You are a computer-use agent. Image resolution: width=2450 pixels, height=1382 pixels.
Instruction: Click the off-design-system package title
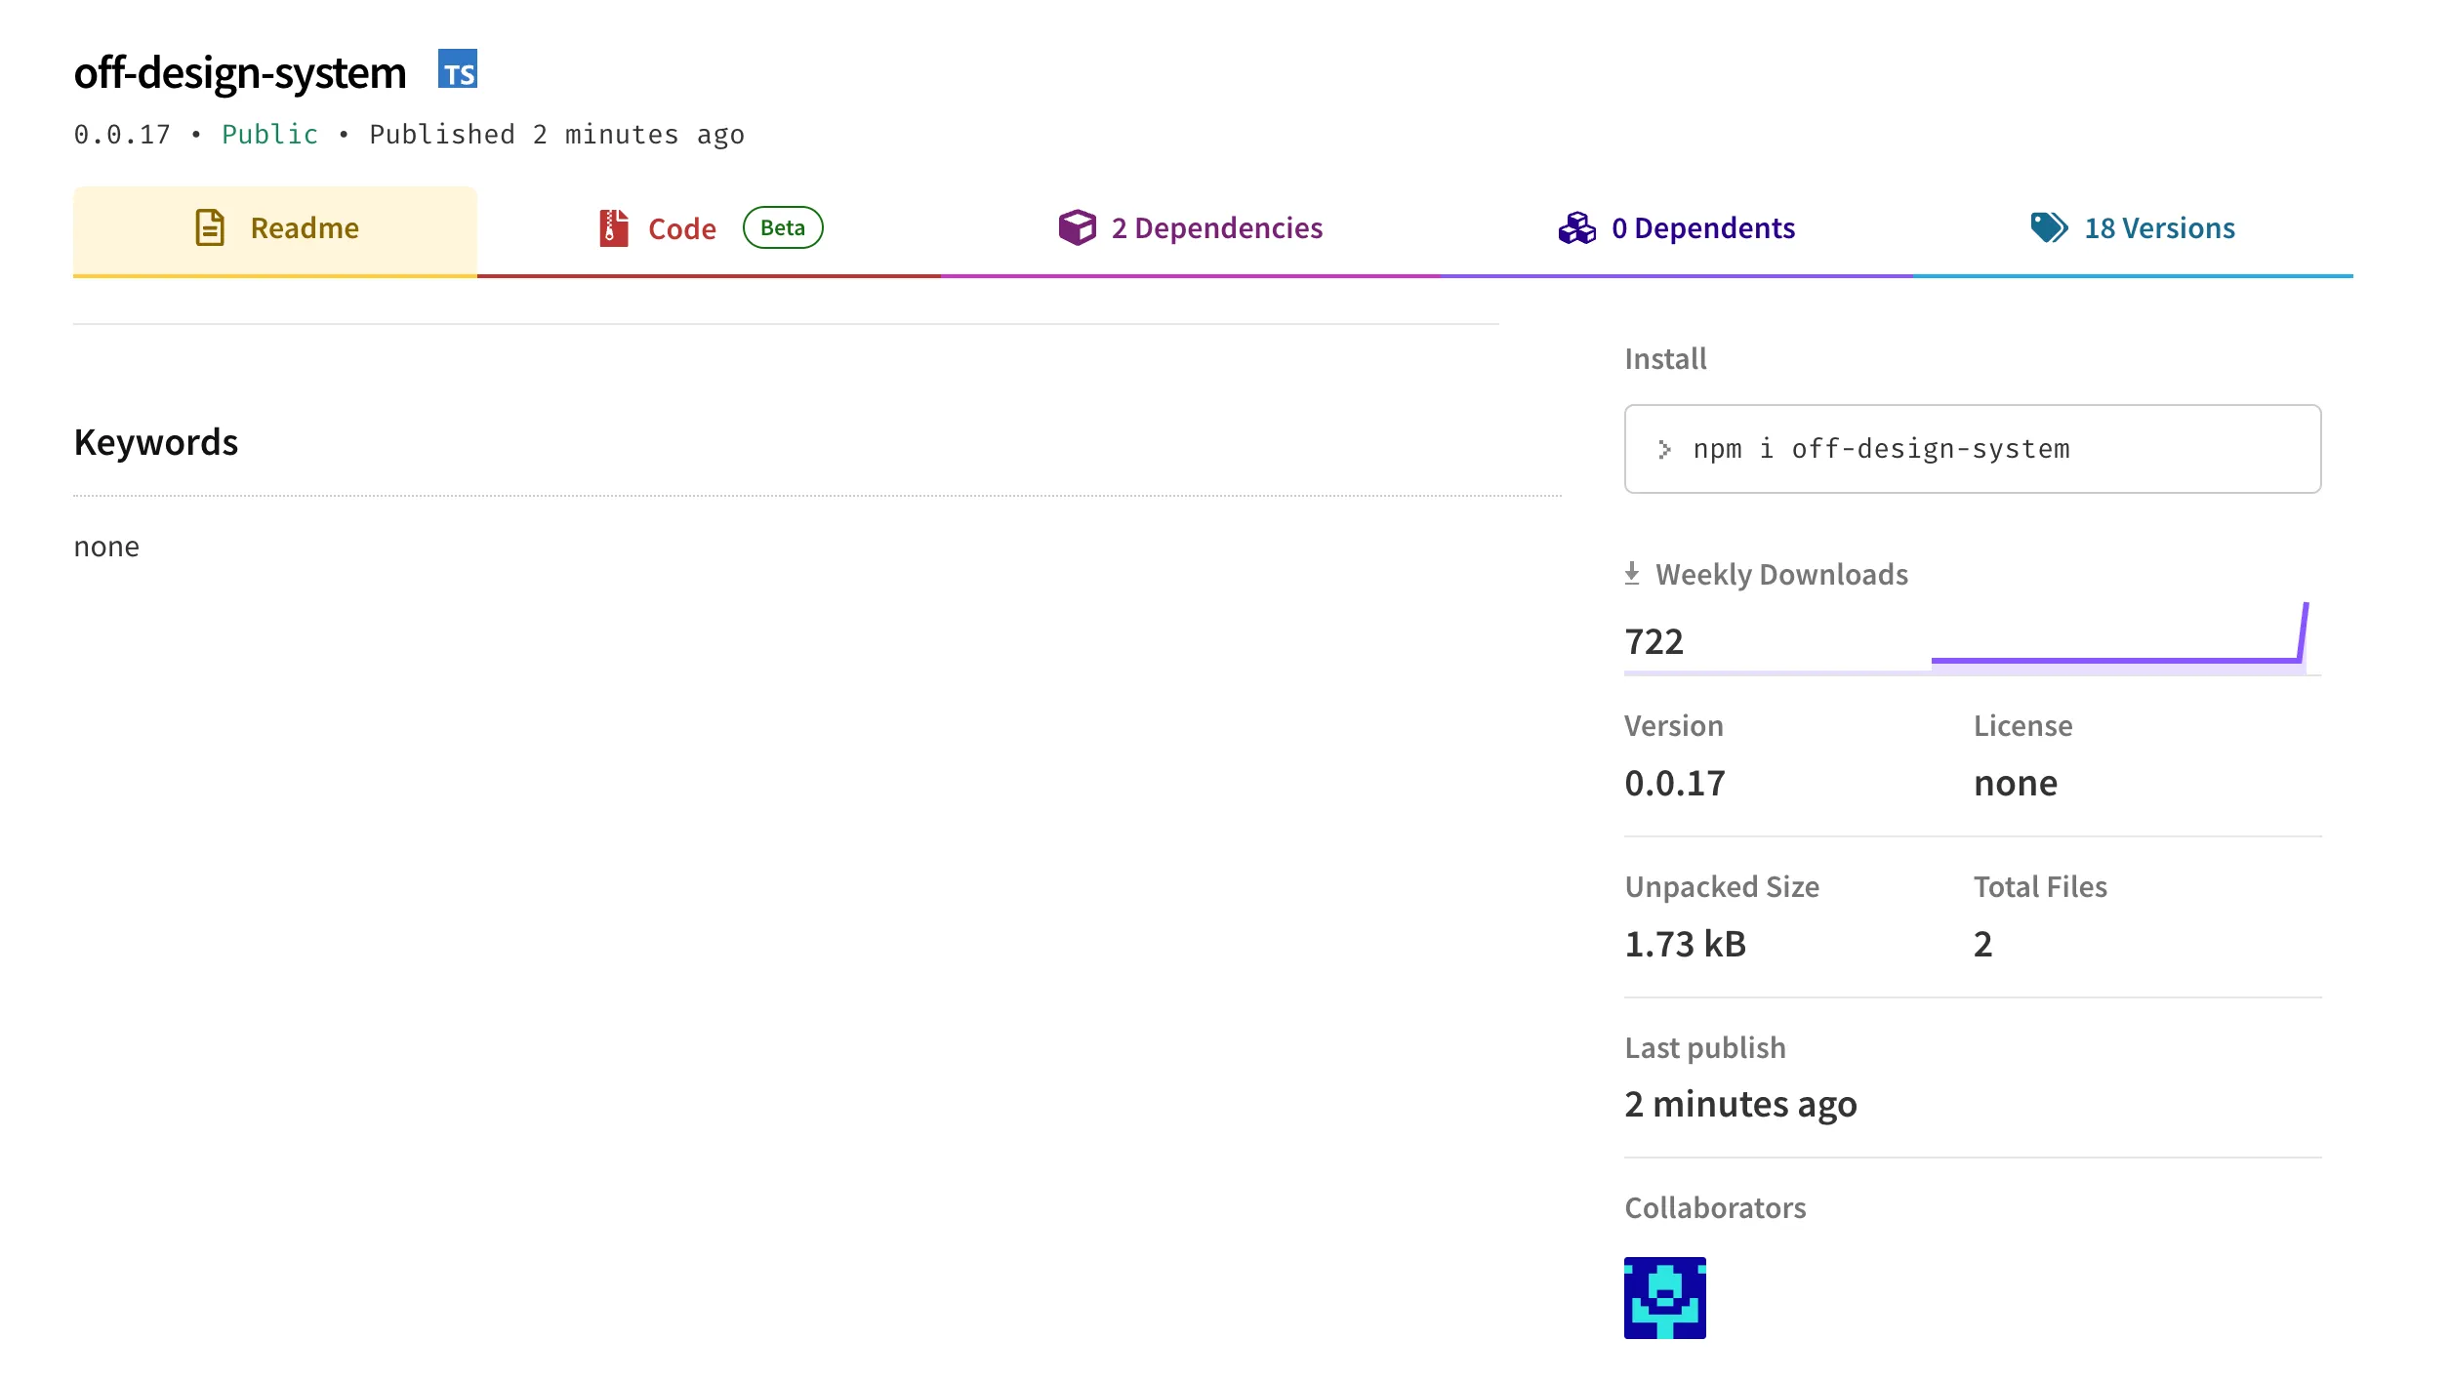pyautogui.click(x=239, y=70)
